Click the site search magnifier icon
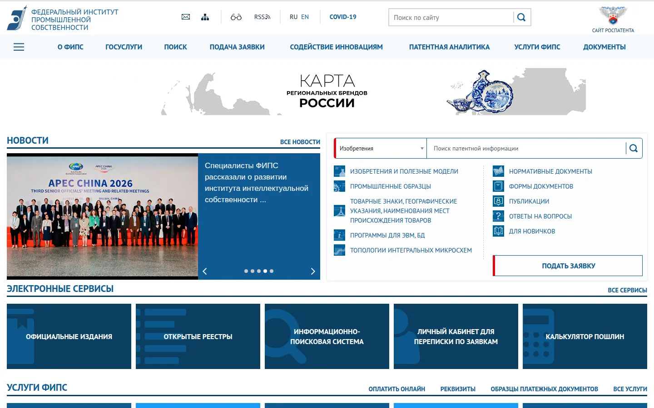654x408 pixels. pyautogui.click(x=521, y=17)
